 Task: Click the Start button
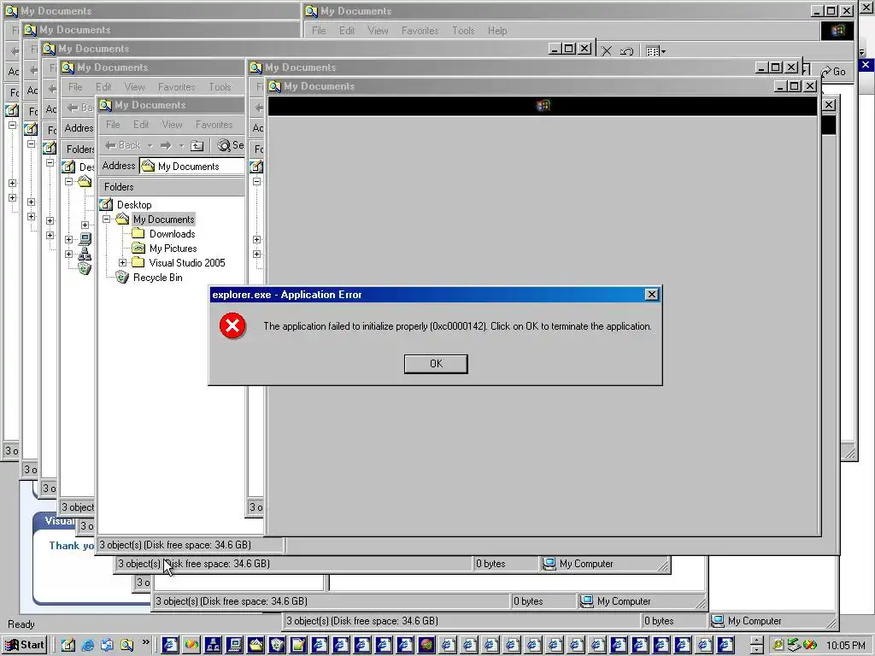[25, 645]
